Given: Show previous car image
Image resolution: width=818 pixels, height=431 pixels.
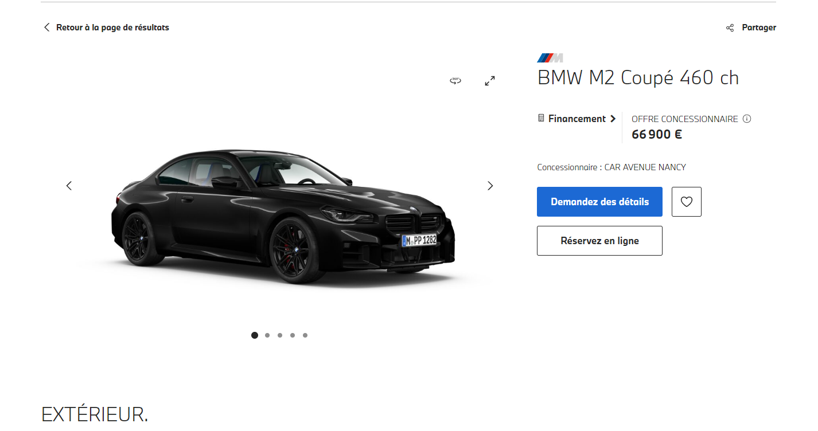Looking at the screenshot, I should (69, 186).
